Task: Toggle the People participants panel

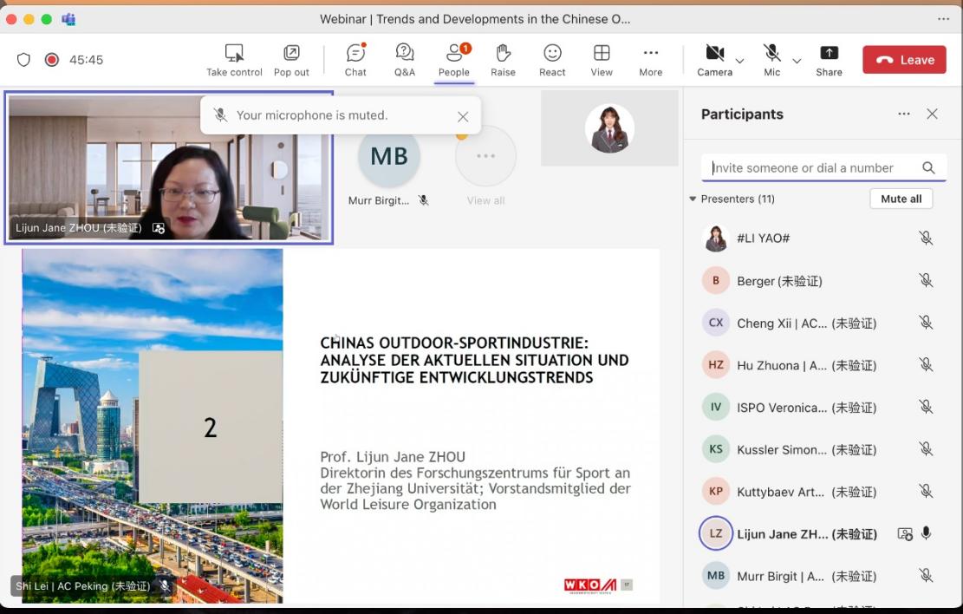Action: click(453, 60)
